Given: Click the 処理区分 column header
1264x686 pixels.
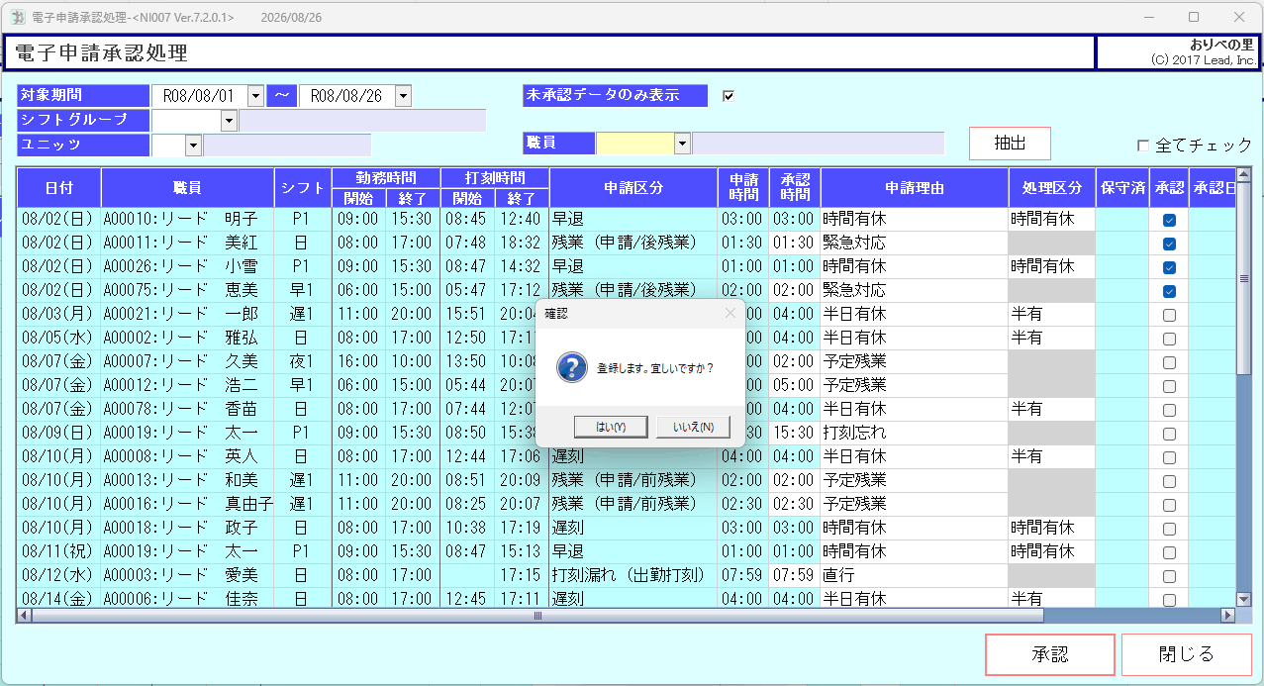Looking at the screenshot, I should [x=1052, y=187].
